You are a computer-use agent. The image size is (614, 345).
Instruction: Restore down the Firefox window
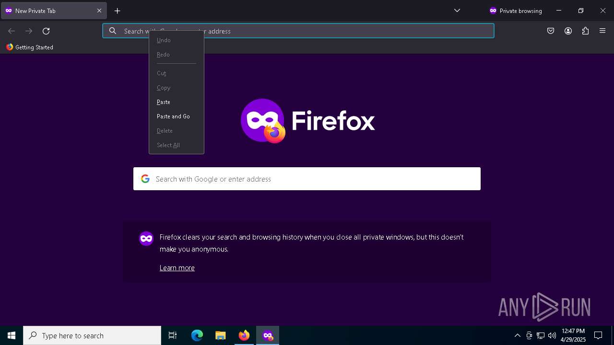[x=581, y=11]
